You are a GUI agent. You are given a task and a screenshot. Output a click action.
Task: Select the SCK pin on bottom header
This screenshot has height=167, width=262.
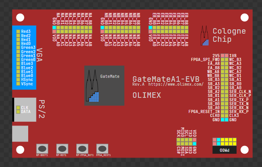178,140
